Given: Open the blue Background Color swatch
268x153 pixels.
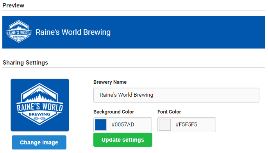Looking at the screenshot, I should point(101,125).
